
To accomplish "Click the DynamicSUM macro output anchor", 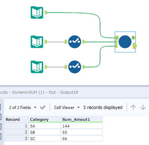I will [135, 46].
